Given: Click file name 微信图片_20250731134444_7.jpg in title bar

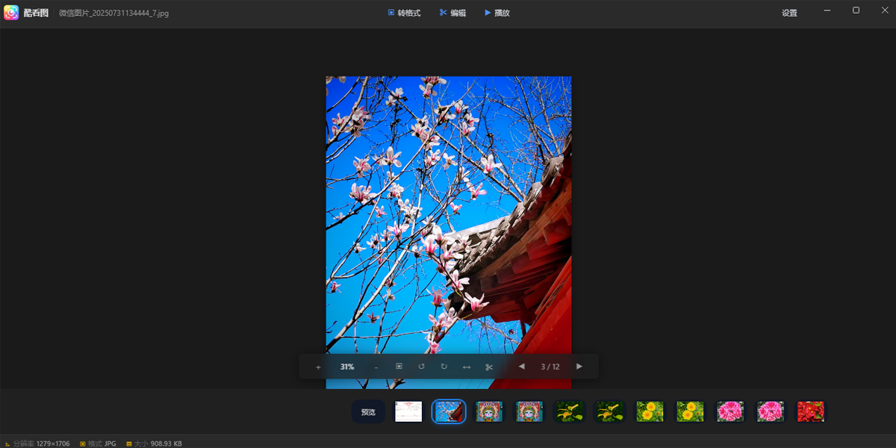Looking at the screenshot, I should click(x=113, y=13).
